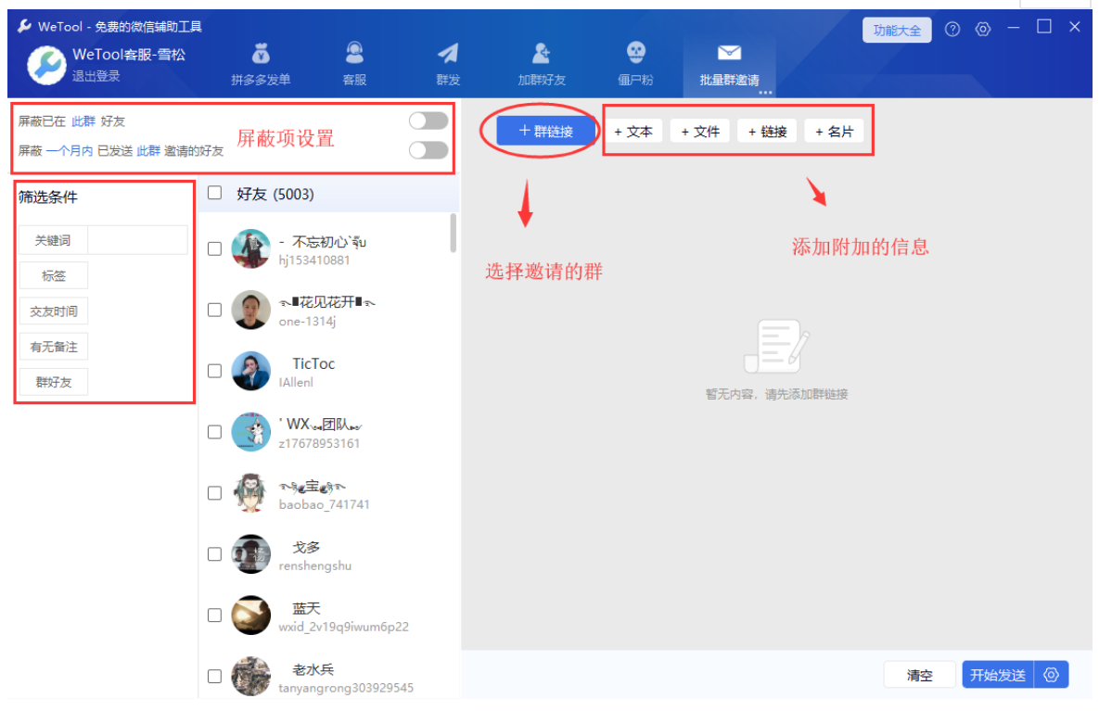Click the help question mark icon
Viewport: 1112px width, 711px height.
click(952, 29)
